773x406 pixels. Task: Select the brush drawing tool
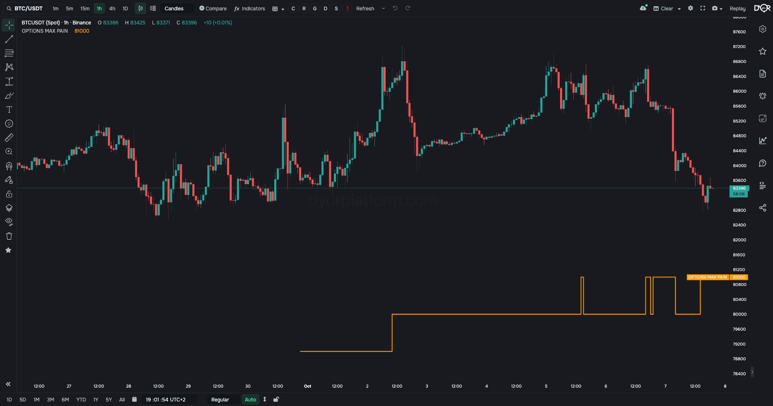coord(9,96)
